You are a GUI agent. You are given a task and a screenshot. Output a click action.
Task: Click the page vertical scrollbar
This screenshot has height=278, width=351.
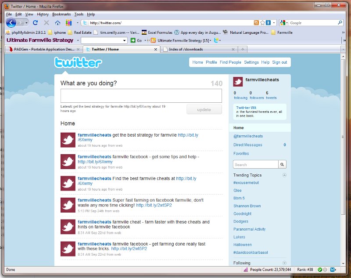pos(343,137)
